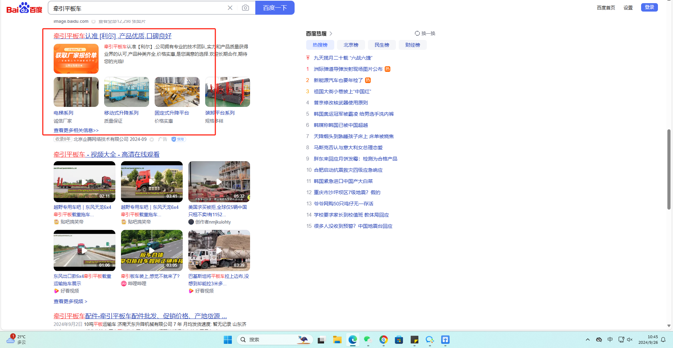
Task: Expand 查看更多相关信息 link
Action: (76, 130)
